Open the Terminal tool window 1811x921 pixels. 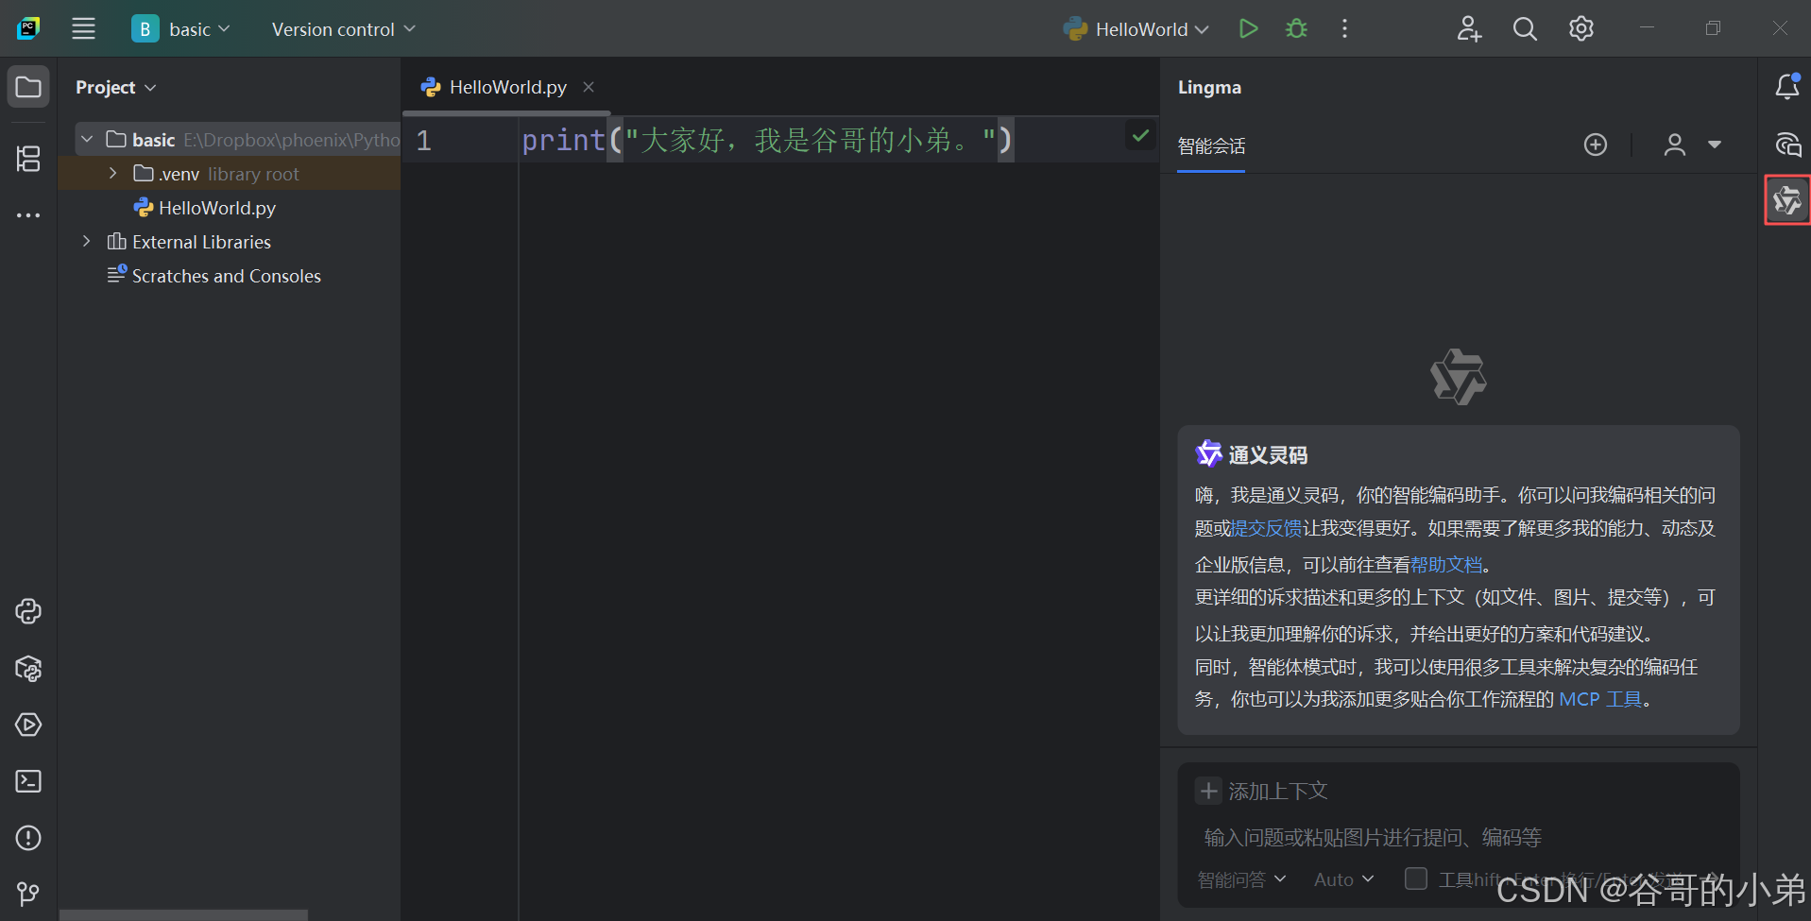[x=28, y=781]
